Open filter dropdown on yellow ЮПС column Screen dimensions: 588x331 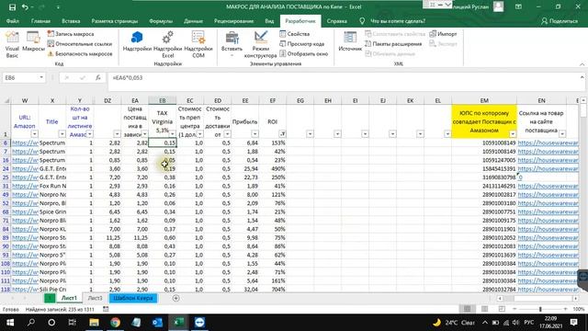pyautogui.click(x=513, y=134)
